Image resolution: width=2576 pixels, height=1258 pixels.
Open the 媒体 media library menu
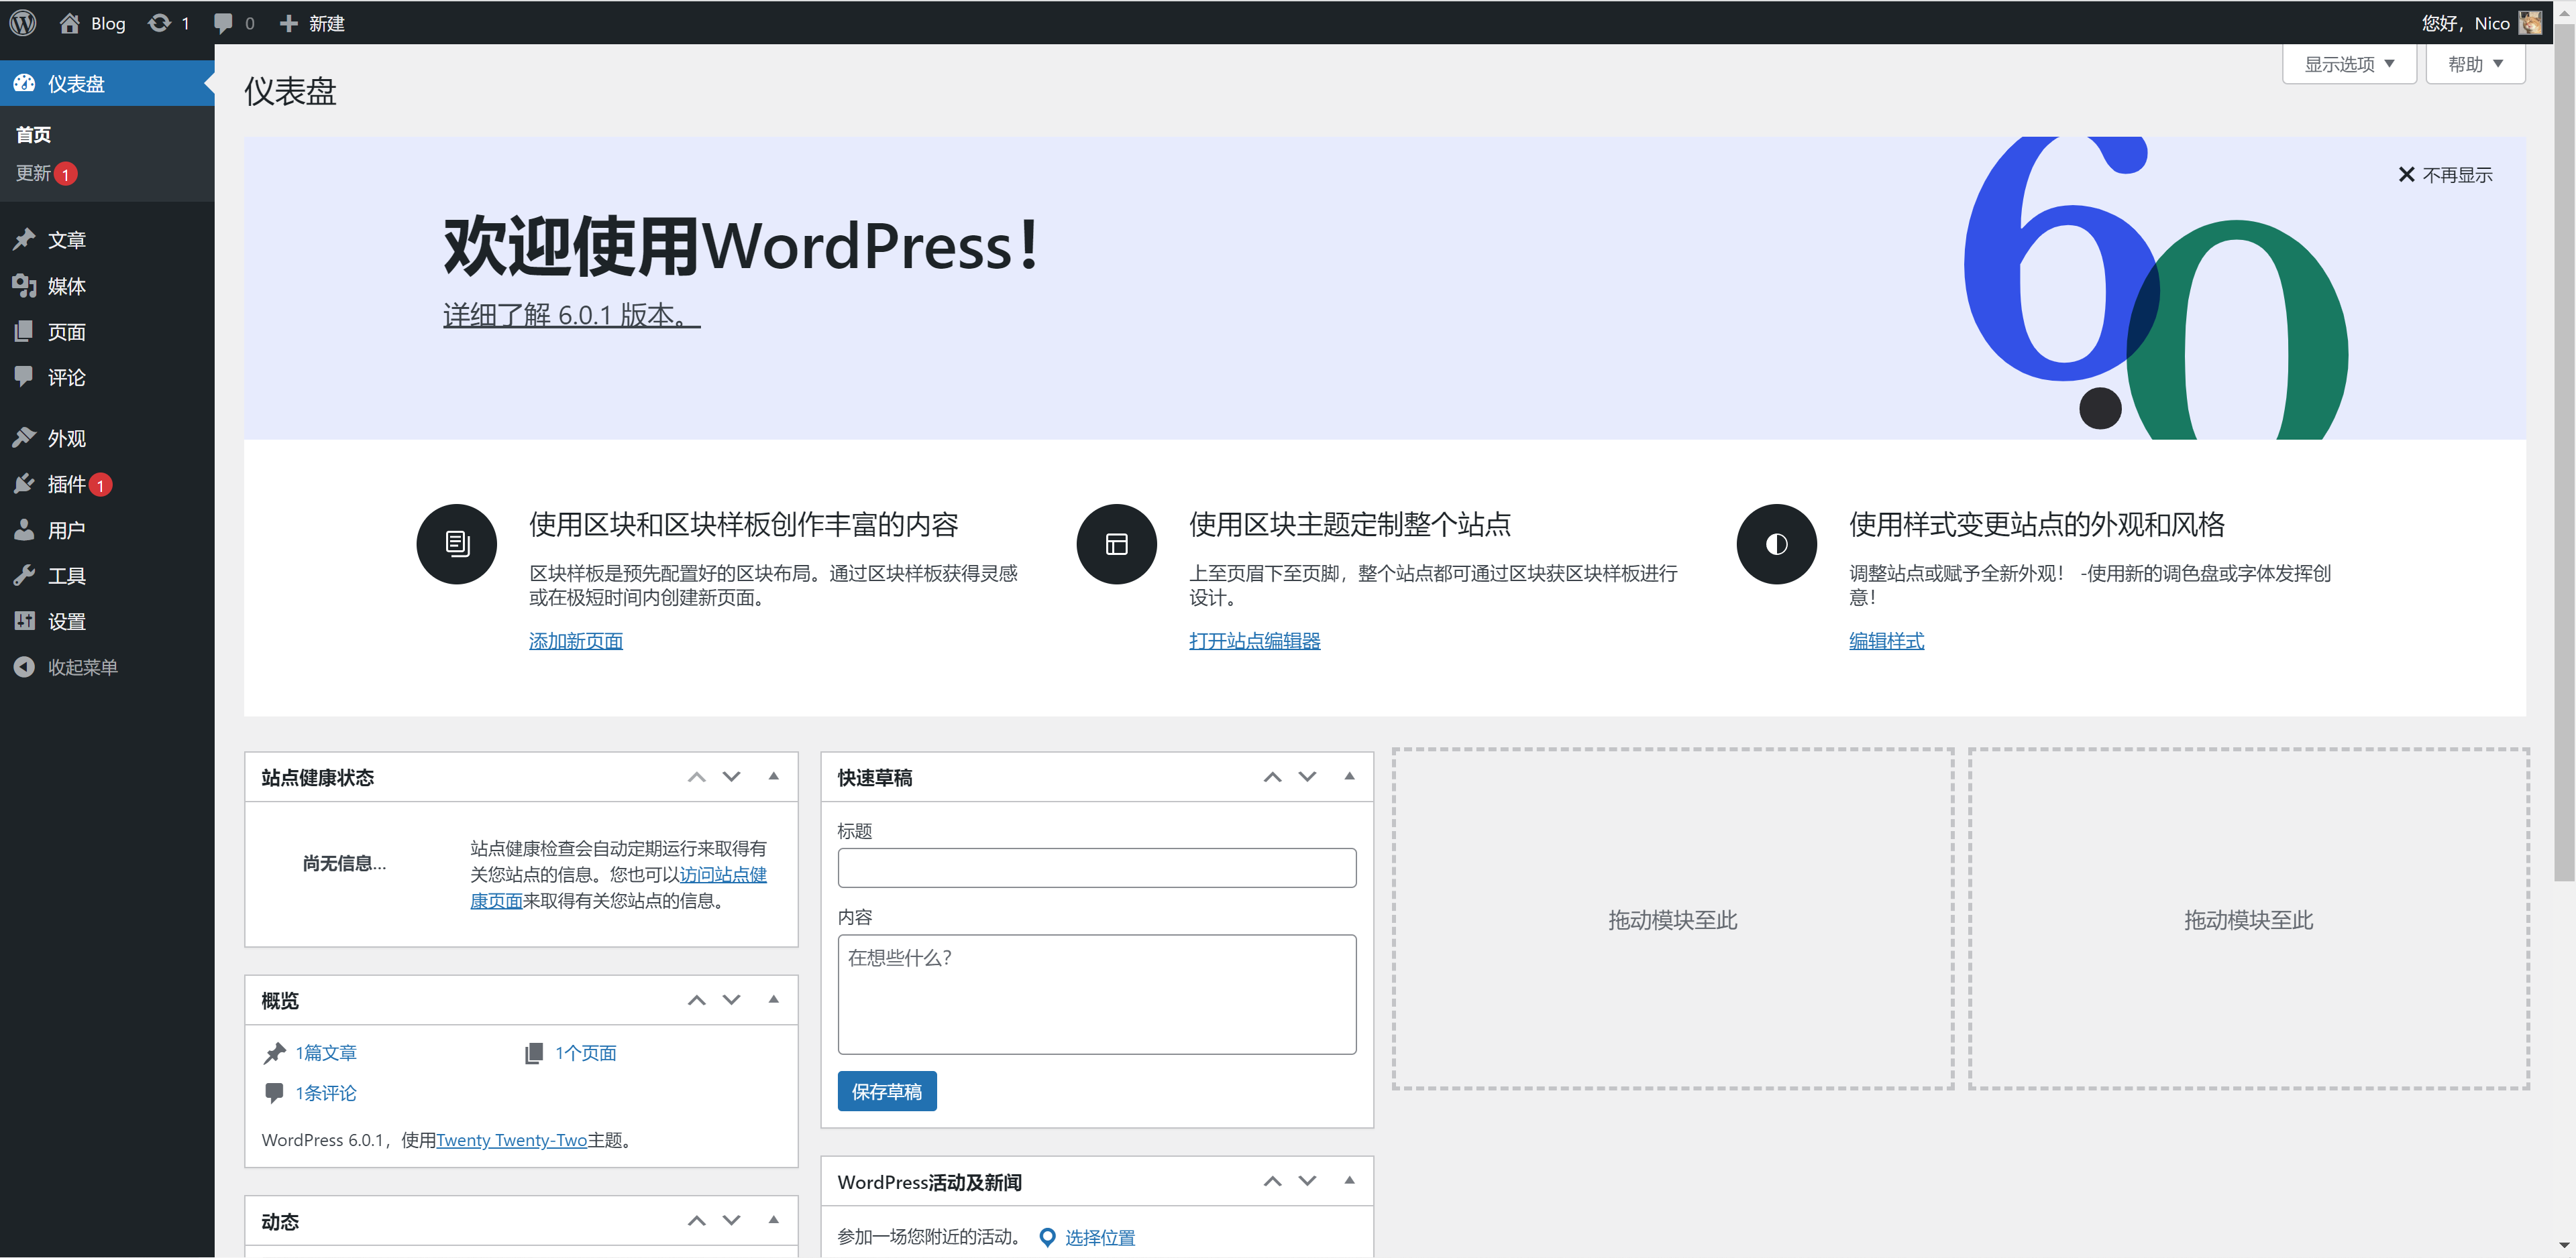point(66,287)
